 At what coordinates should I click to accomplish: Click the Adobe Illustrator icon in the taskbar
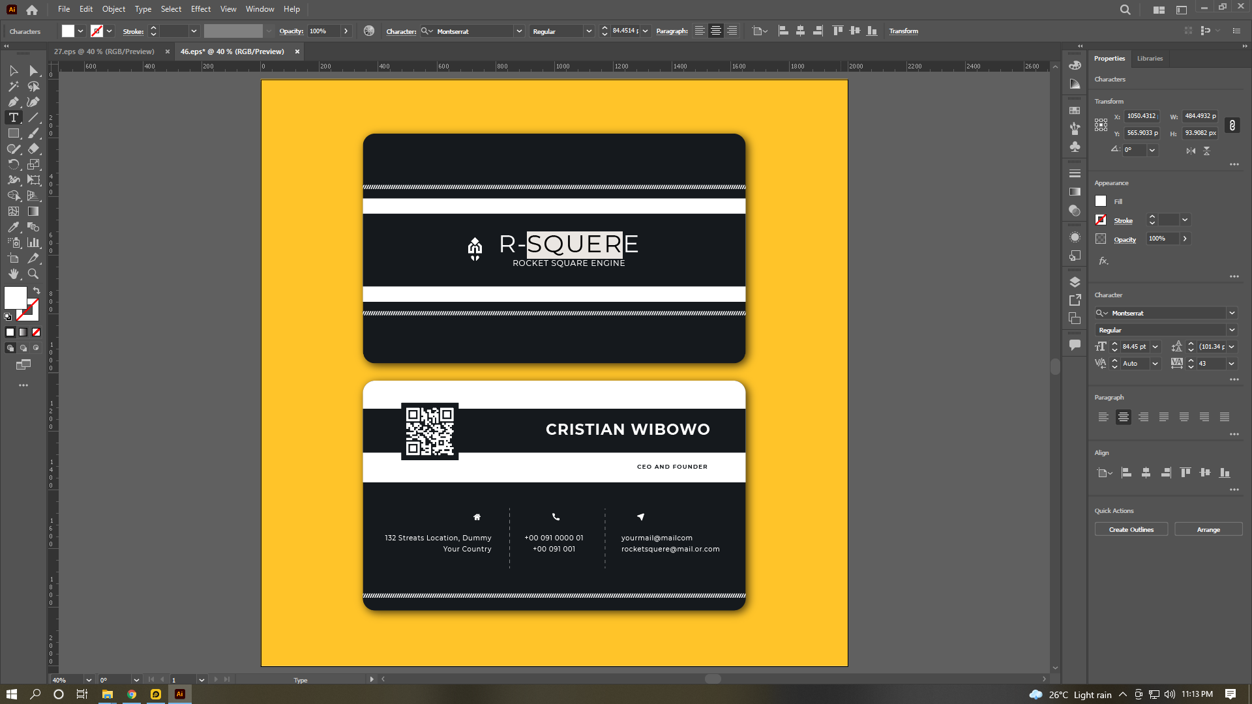(x=180, y=694)
